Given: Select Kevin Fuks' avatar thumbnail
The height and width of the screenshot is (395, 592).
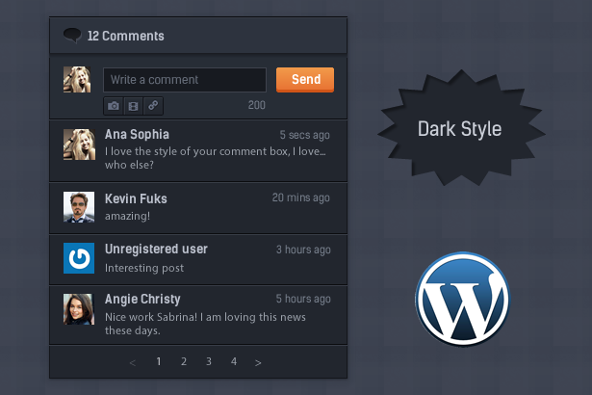Looking at the screenshot, I should [79, 207].
